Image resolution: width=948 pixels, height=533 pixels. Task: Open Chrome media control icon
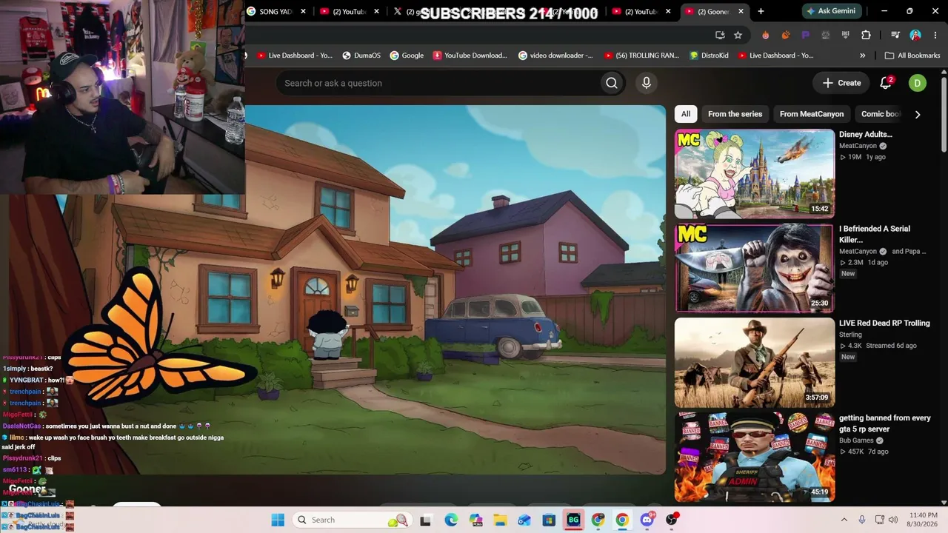point(895,35)
